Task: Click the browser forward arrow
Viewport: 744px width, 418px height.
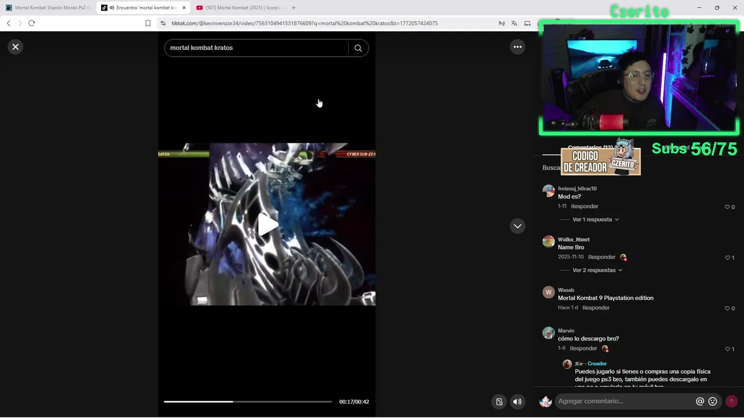Action: click(x=20, y=23)
